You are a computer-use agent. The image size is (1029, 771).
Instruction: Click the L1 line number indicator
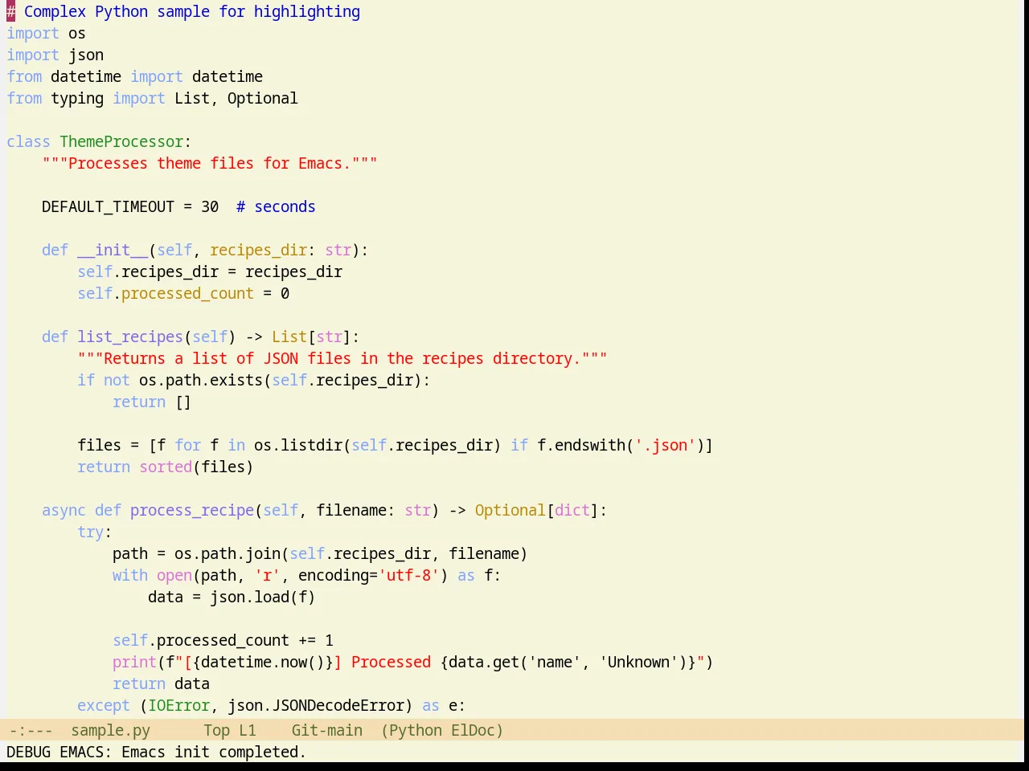(248, 730)
